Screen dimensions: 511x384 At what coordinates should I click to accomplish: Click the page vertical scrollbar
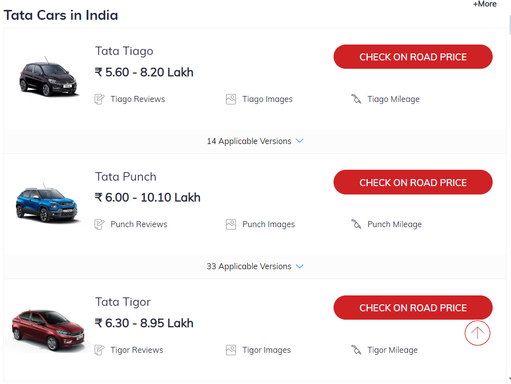click(x=509, y=198)
